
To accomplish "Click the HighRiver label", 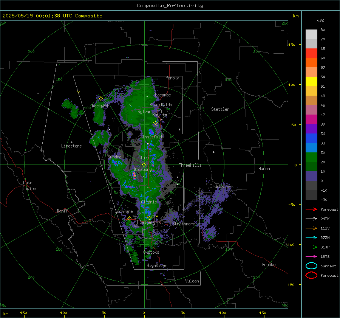I will [157, 265].
